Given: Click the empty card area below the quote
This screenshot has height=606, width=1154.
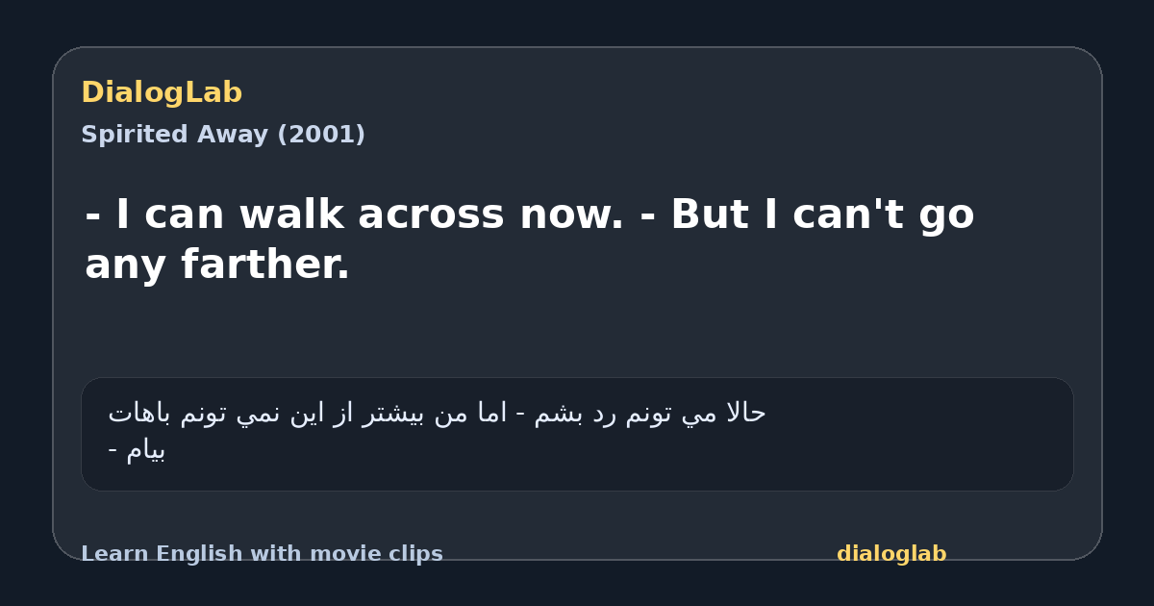Looking at the screenshot, I should pos(577,332).
